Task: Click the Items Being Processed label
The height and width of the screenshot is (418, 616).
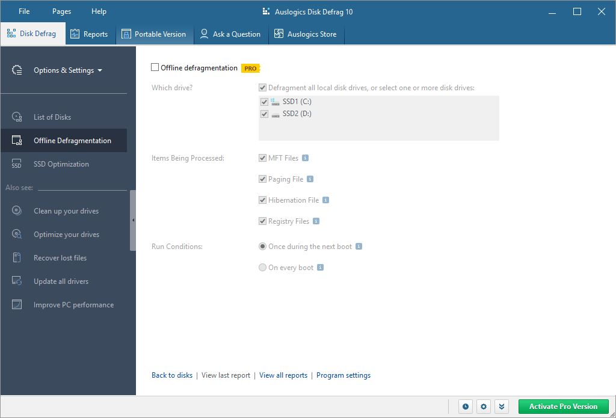Action: tap(188, 158)
